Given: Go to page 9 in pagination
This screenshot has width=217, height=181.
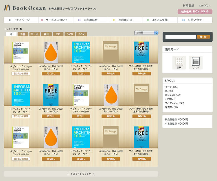Looking at the screenshot, I should [90, 174].
